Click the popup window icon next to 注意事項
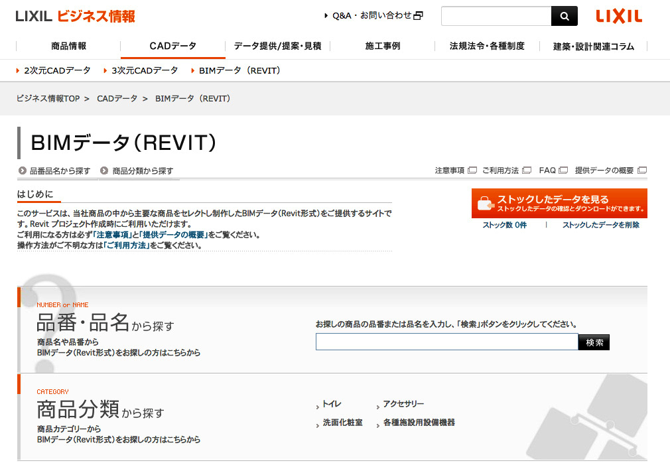Viewport: 670px width, 469px height. (472, 170)
